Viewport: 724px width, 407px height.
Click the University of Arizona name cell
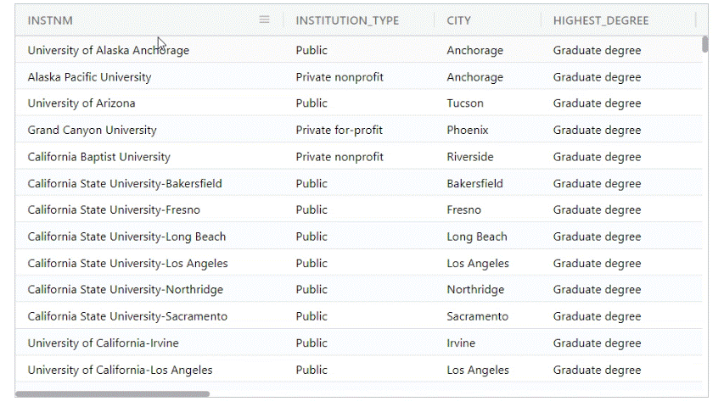(x=81, y=103)
